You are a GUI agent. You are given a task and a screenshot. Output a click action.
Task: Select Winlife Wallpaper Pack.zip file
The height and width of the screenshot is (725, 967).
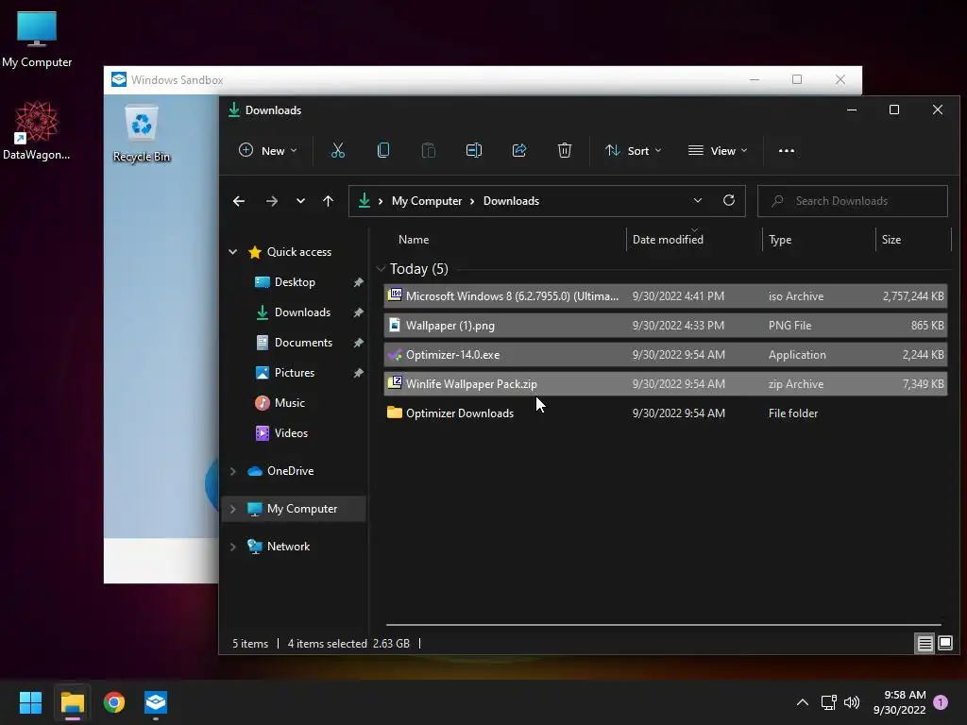click(666, 384)
